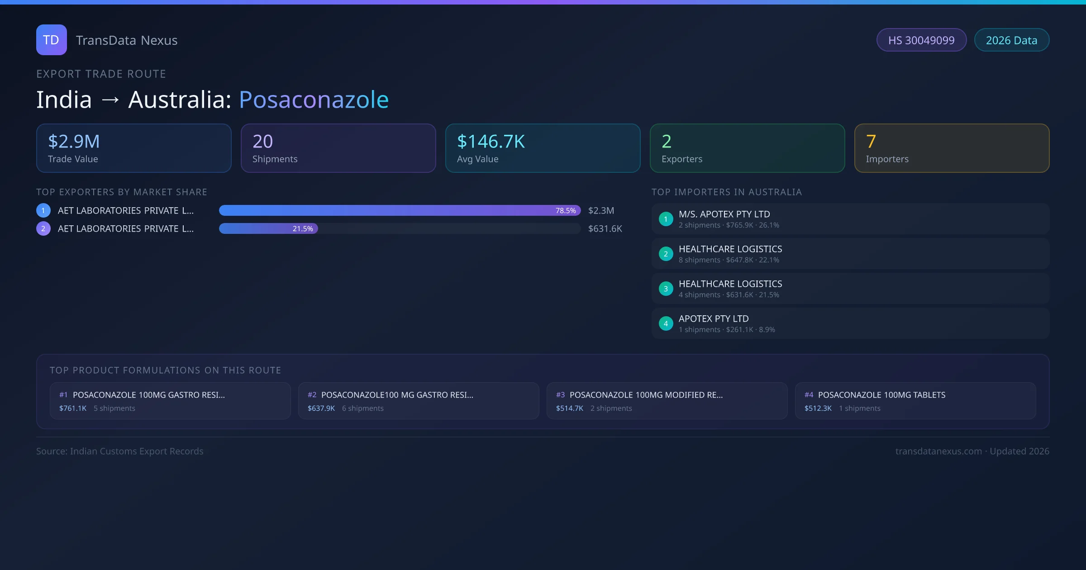Open the HS 30049099 code filter
The height and width of the screenshot is (570, 1086).
pyautogui.click(x=921, y=40)
